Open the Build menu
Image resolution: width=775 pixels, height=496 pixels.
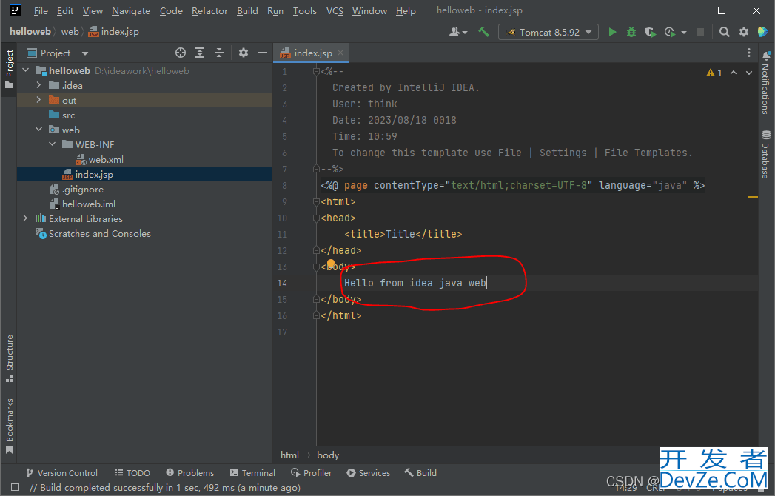[x=247, y=10]
